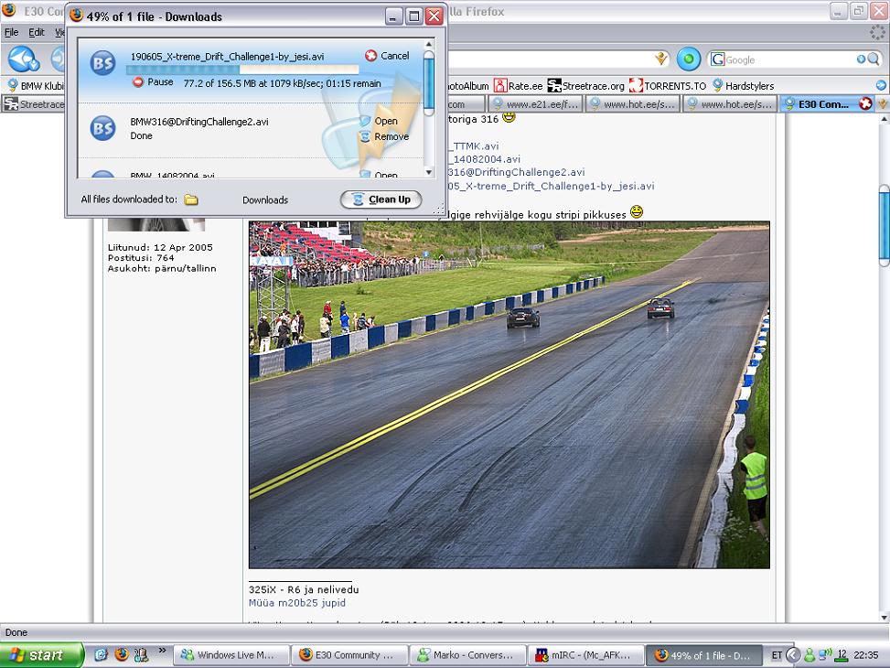Switch to mIRC taskbar button
The width and height of the screenshot is (890, 668).
pyautogui.click(x=585, y=655)
